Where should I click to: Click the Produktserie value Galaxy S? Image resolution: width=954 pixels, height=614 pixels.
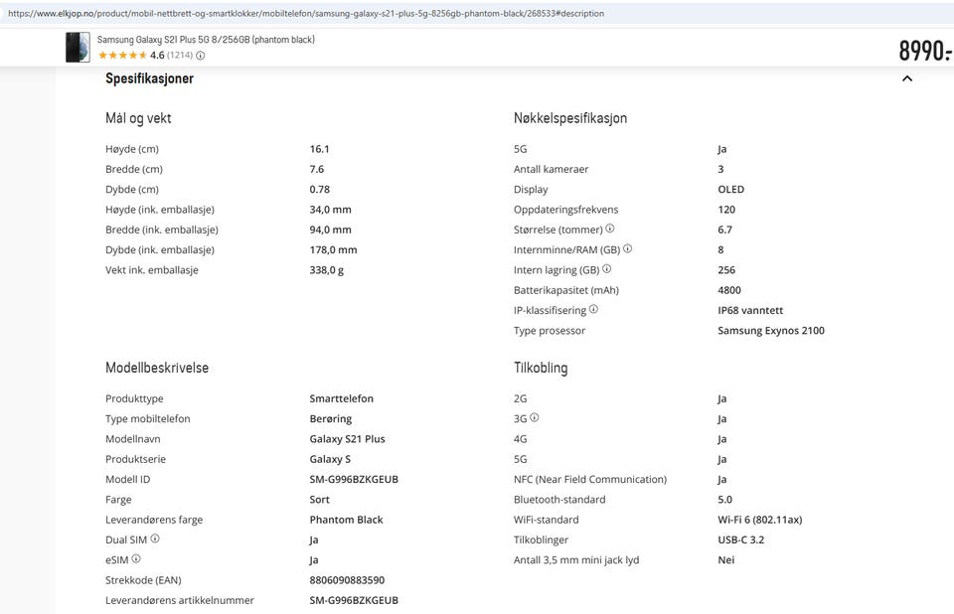[x=330, y=459]
